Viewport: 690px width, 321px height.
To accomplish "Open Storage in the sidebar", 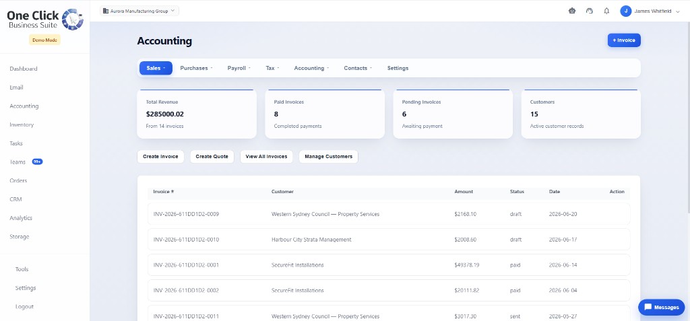I will pos(20,237).
